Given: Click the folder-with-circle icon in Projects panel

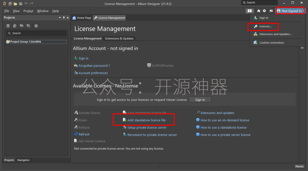Looking at the screenshot, I should 29,26.
